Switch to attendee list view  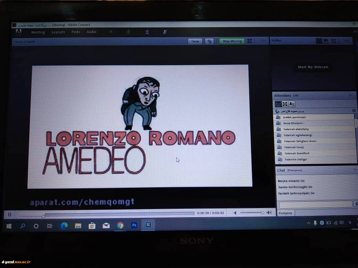[278, 104]
